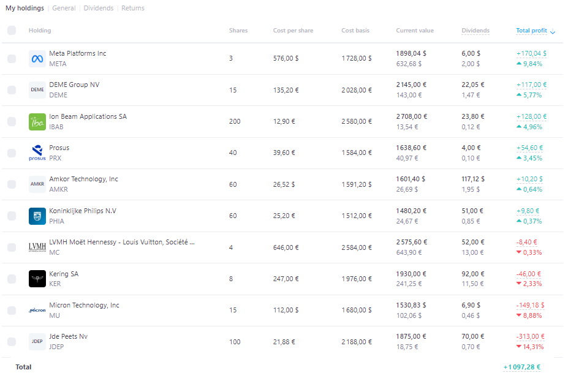
Task: Sort by the Total profit header
Action: [531, 31]
